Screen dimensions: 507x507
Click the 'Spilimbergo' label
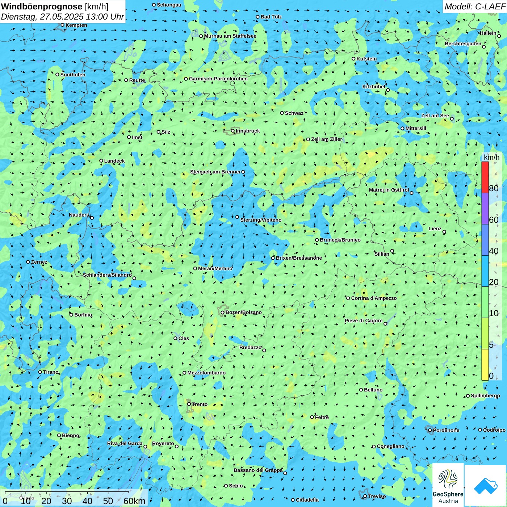click(x=485, y=395)
